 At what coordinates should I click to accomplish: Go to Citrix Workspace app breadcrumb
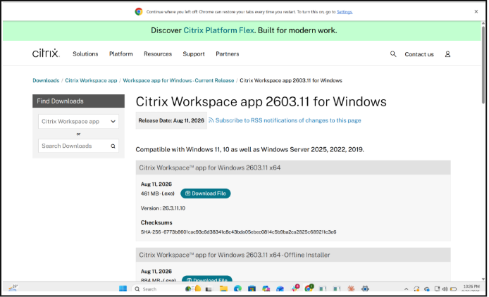[x=91, y=80]
